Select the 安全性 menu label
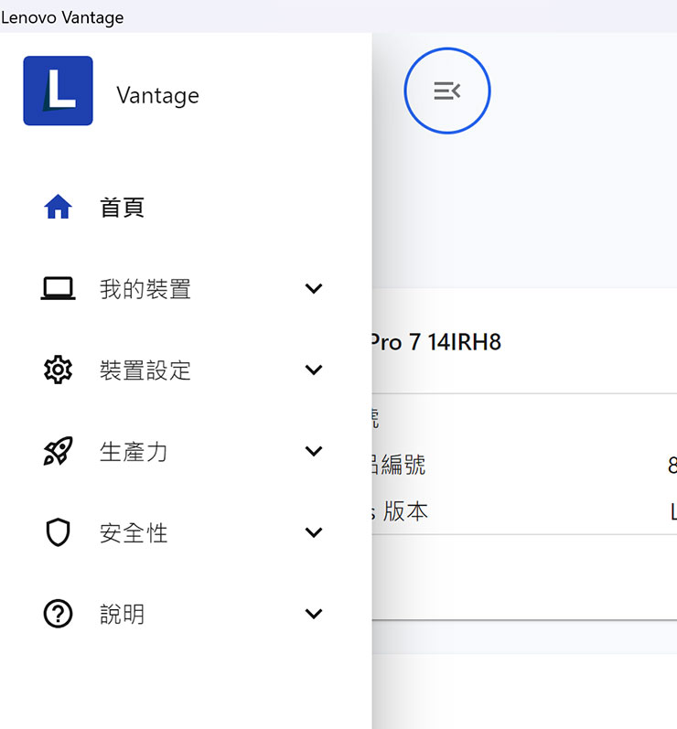Viewport: 677px width, 729px height. pyautogui.click(x=134, y=533)
